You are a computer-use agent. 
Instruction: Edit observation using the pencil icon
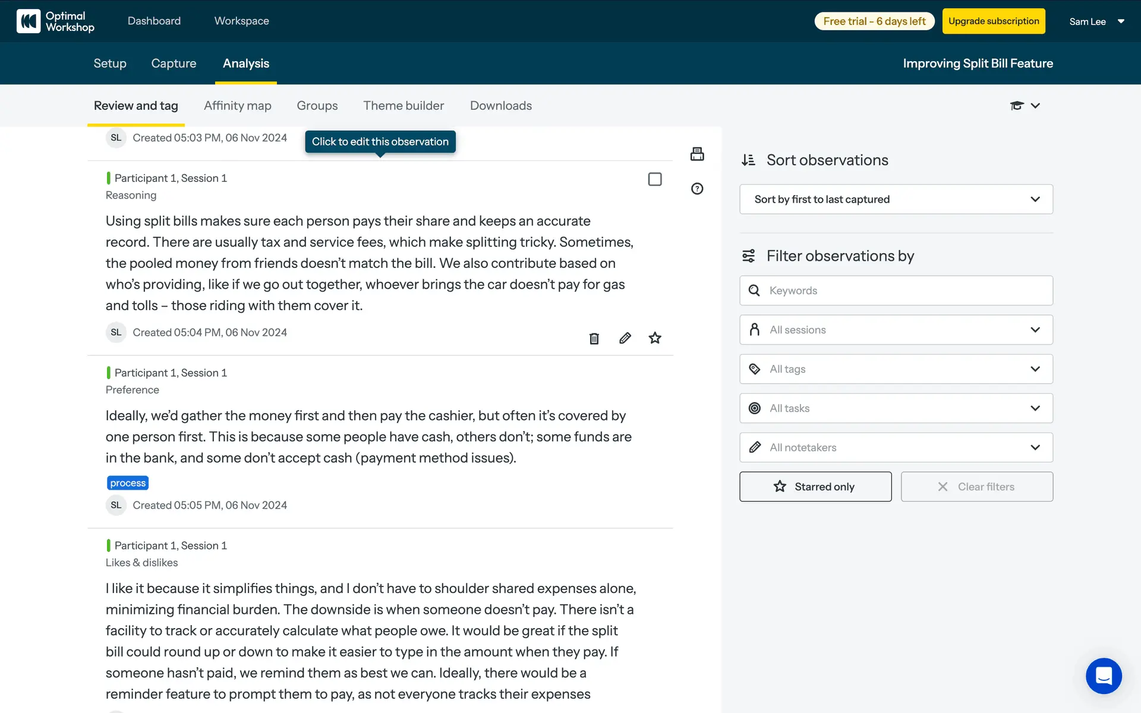click(625, 338)
